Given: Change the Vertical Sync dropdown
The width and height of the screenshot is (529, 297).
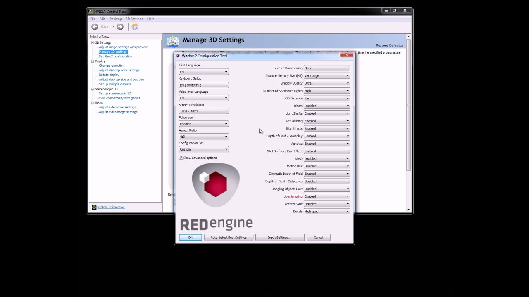Looking at the screenshot, I should pos(327,204).
